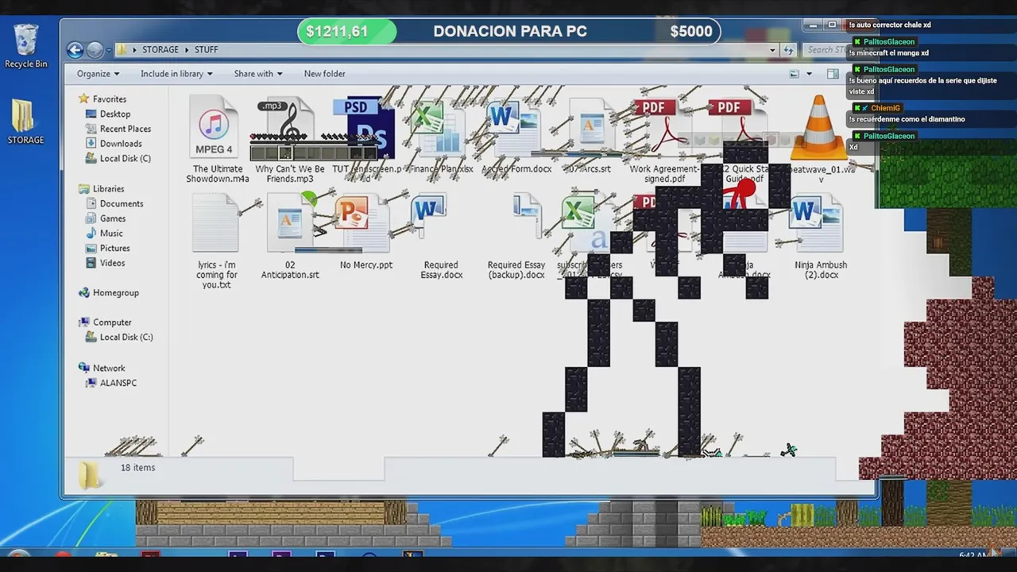Expand the arrow between STORAGE and STUFF
This screenshot has height=572, width=1017.
tap(187, 50)
